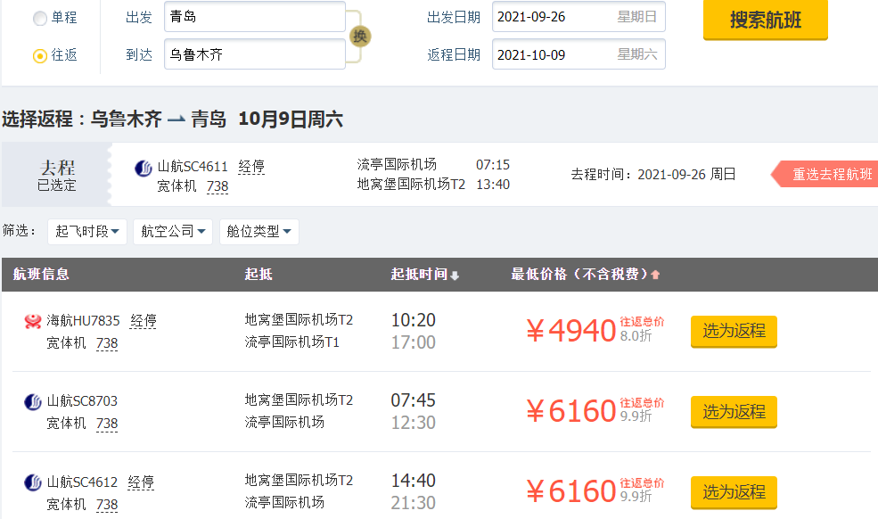
Task: Click the Shandong Airlines logo for SC8703
Action: point(33,402)
